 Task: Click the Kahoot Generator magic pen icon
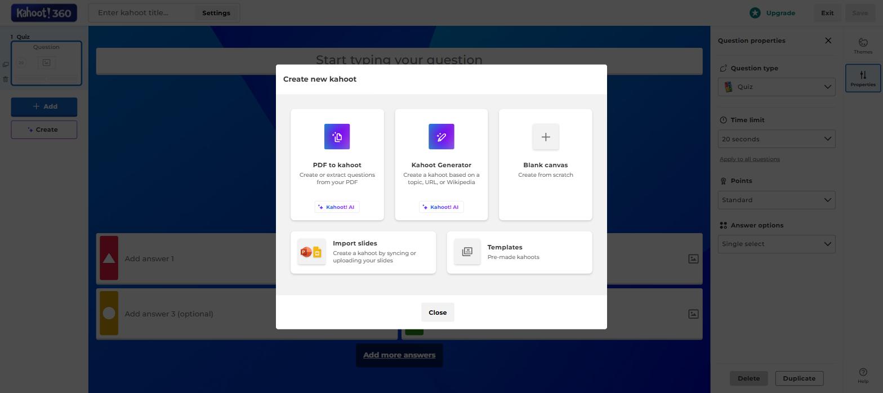point(441,136)
